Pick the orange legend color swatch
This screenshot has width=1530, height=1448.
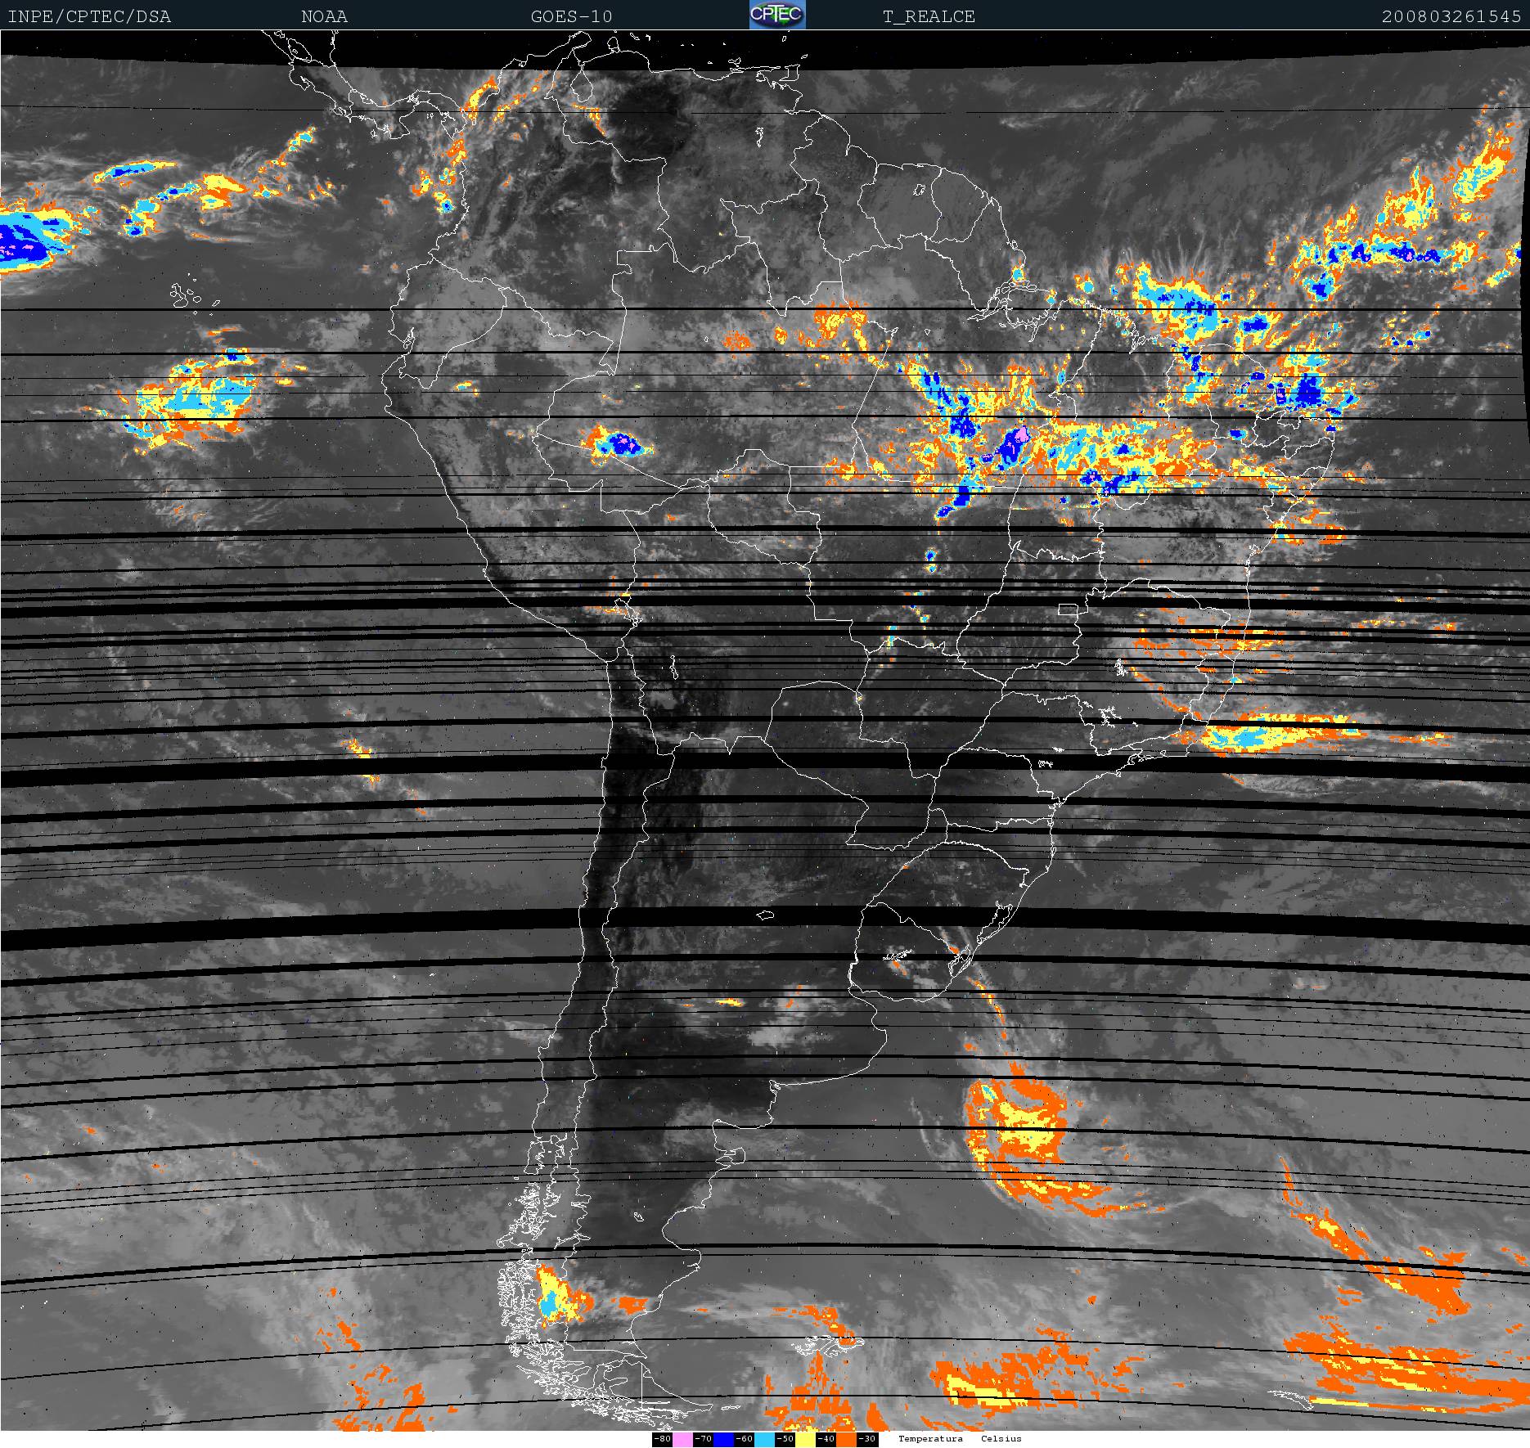(846, 1439)
